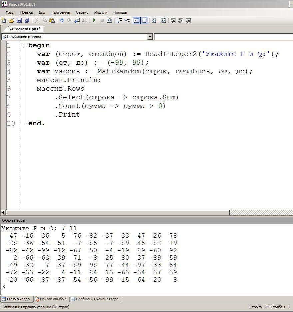
Task: Copy selection using the toolbar copy icon
Action: [44, 20]
